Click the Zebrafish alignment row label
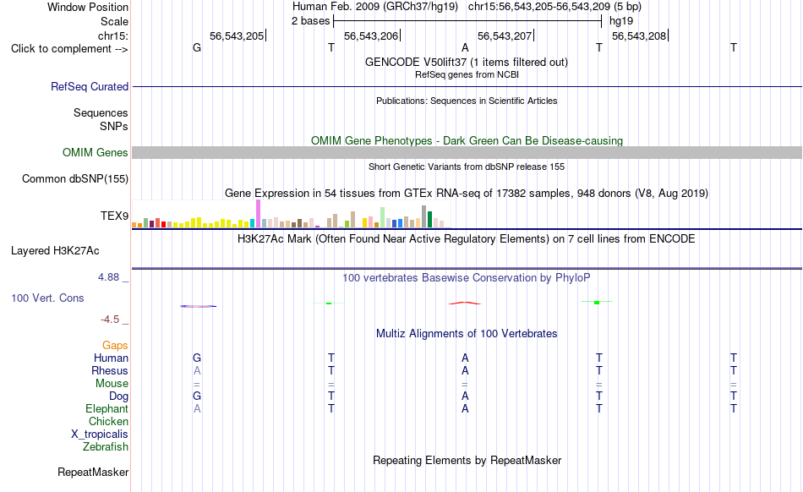 point(106,447)
